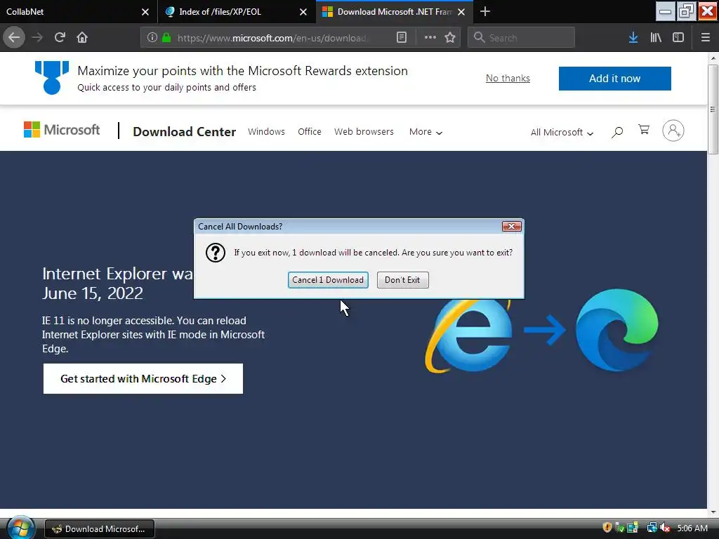Close the Cancel All Downloads dialog
Viewport: 719px width, 539px height.
pos(511,226)
